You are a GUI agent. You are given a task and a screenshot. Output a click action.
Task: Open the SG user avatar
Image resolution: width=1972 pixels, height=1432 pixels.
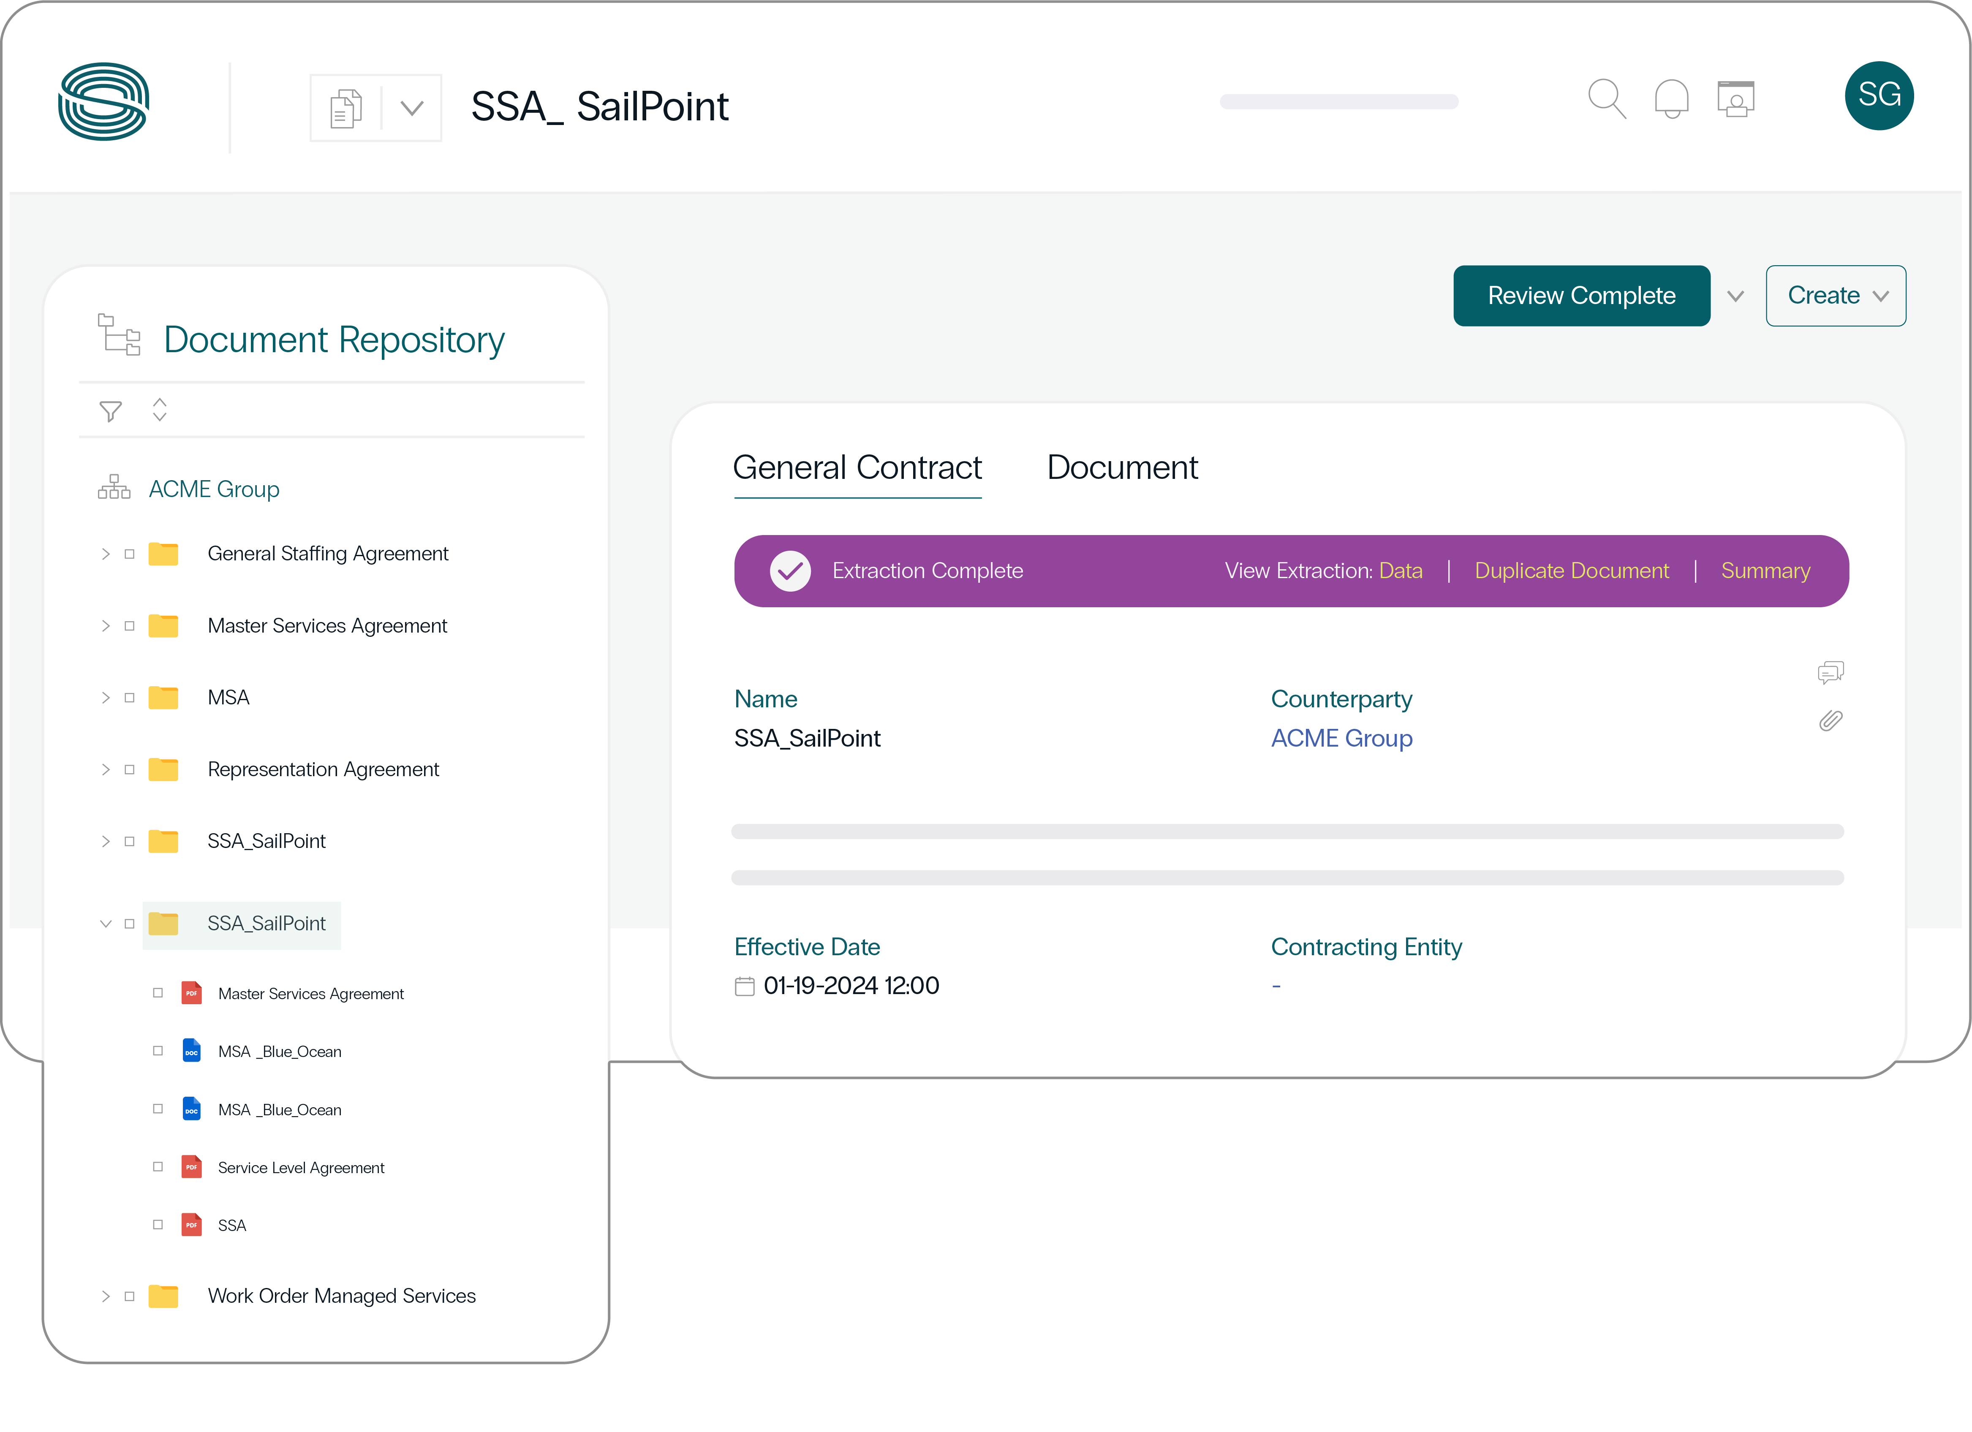point(1879,95)
